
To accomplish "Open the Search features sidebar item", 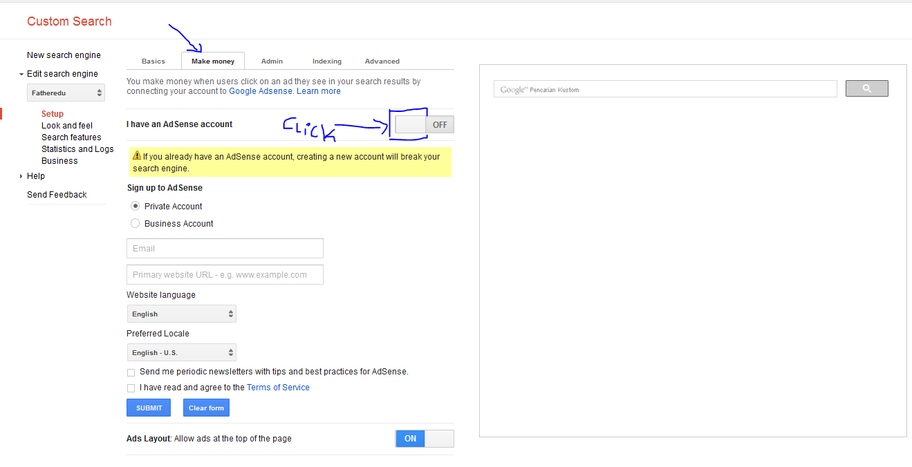I will coord(71,137).
